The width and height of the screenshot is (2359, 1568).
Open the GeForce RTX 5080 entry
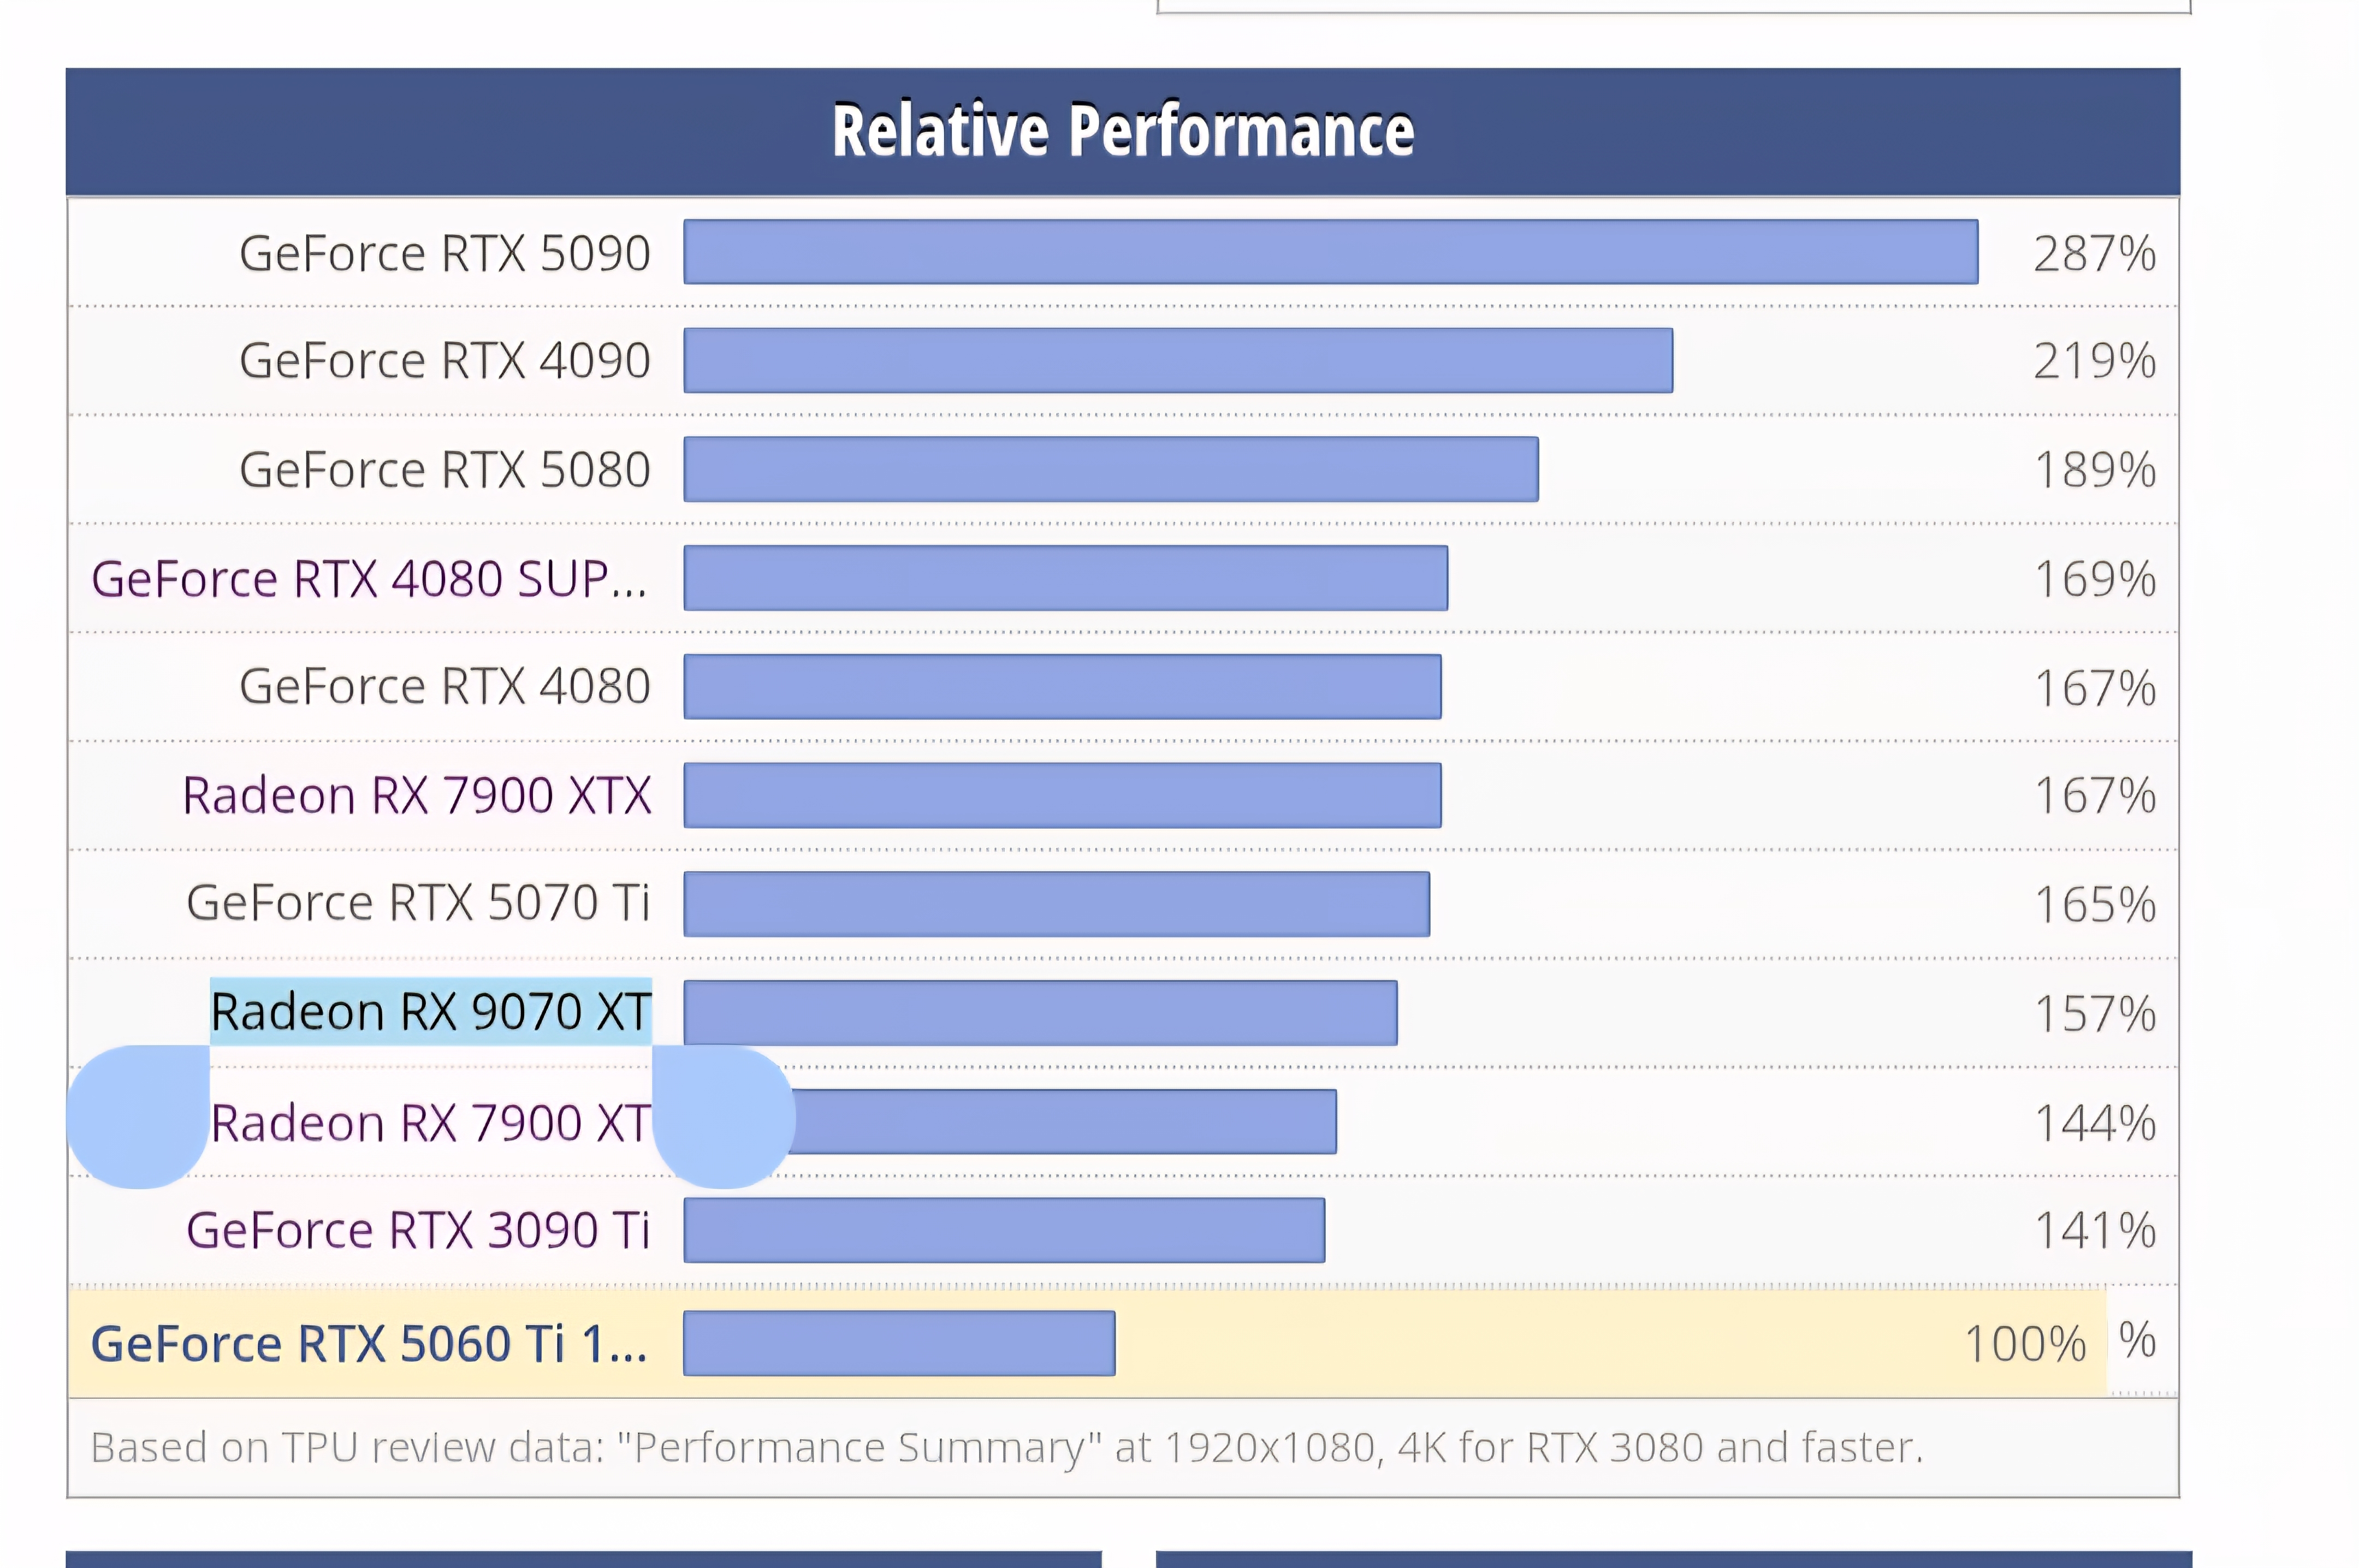point(444,470)
